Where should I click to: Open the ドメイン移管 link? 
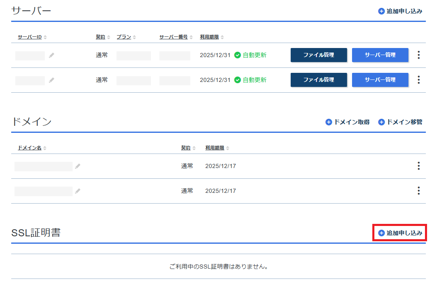coord(400,122)
